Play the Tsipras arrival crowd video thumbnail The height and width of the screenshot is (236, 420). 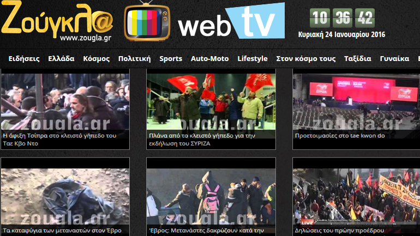pos(65,102)
